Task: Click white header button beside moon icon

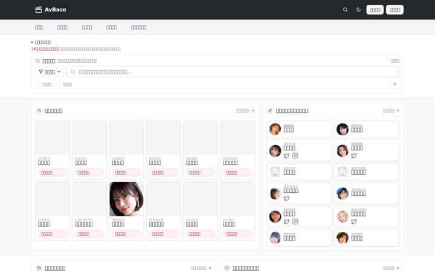Action: 375,10
